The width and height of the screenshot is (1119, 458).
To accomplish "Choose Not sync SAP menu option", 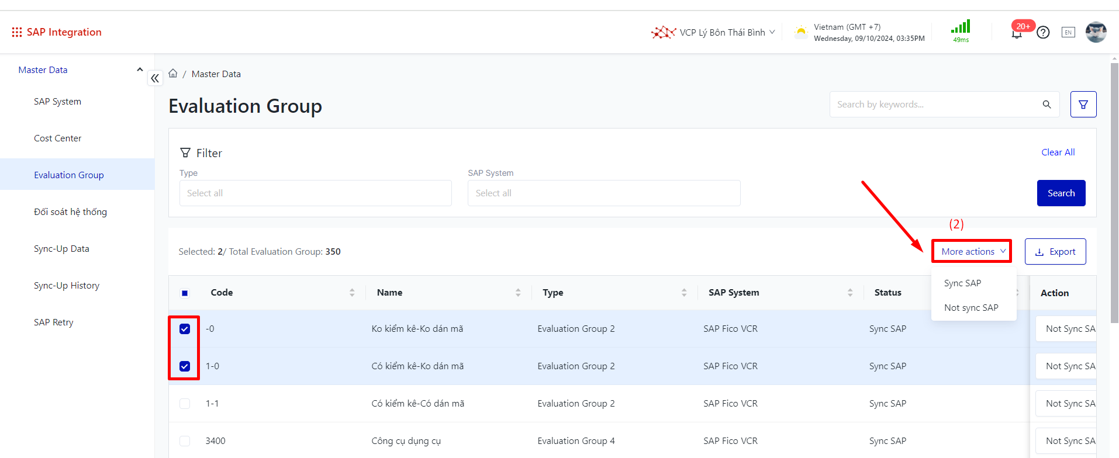I will 971,308.
